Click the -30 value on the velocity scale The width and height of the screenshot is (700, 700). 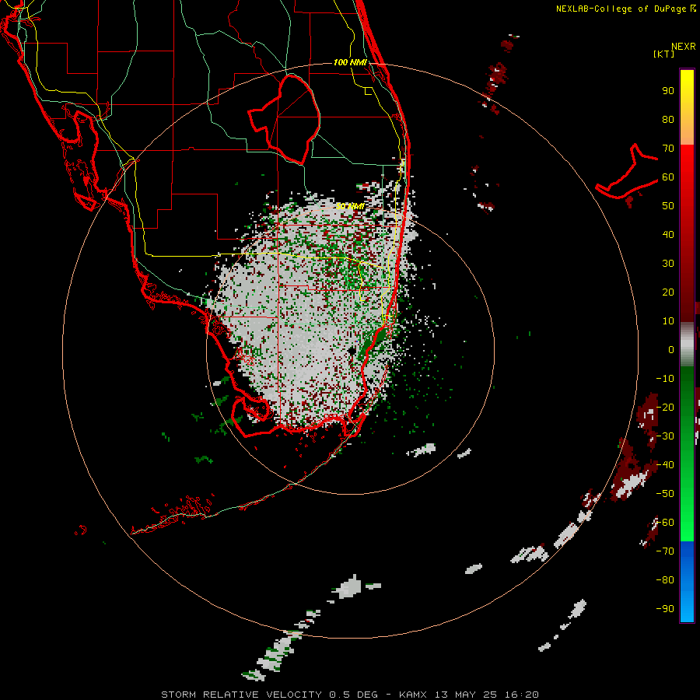coord(665,436)
